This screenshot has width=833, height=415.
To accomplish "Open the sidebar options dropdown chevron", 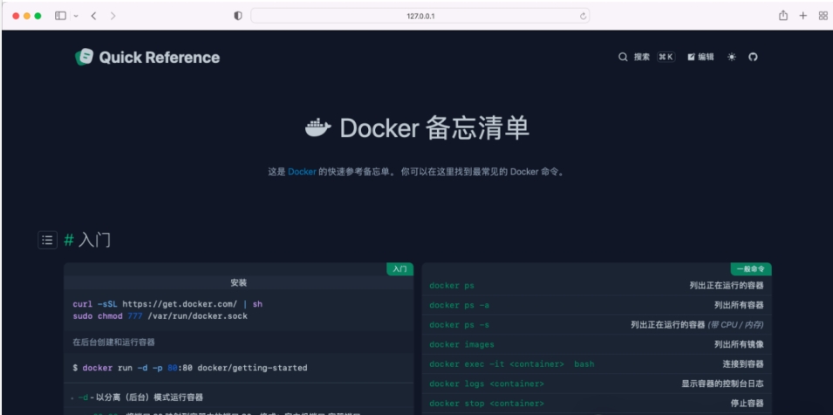I will pos(76,16).
